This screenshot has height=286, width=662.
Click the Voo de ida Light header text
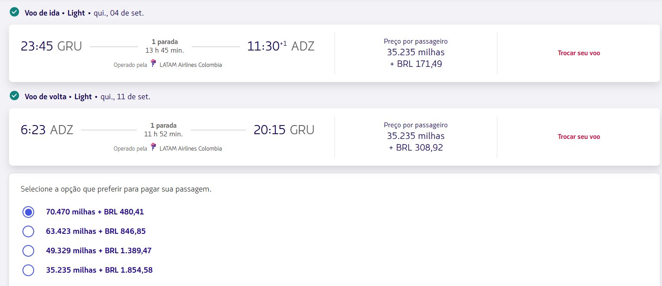tap(55, 13)
